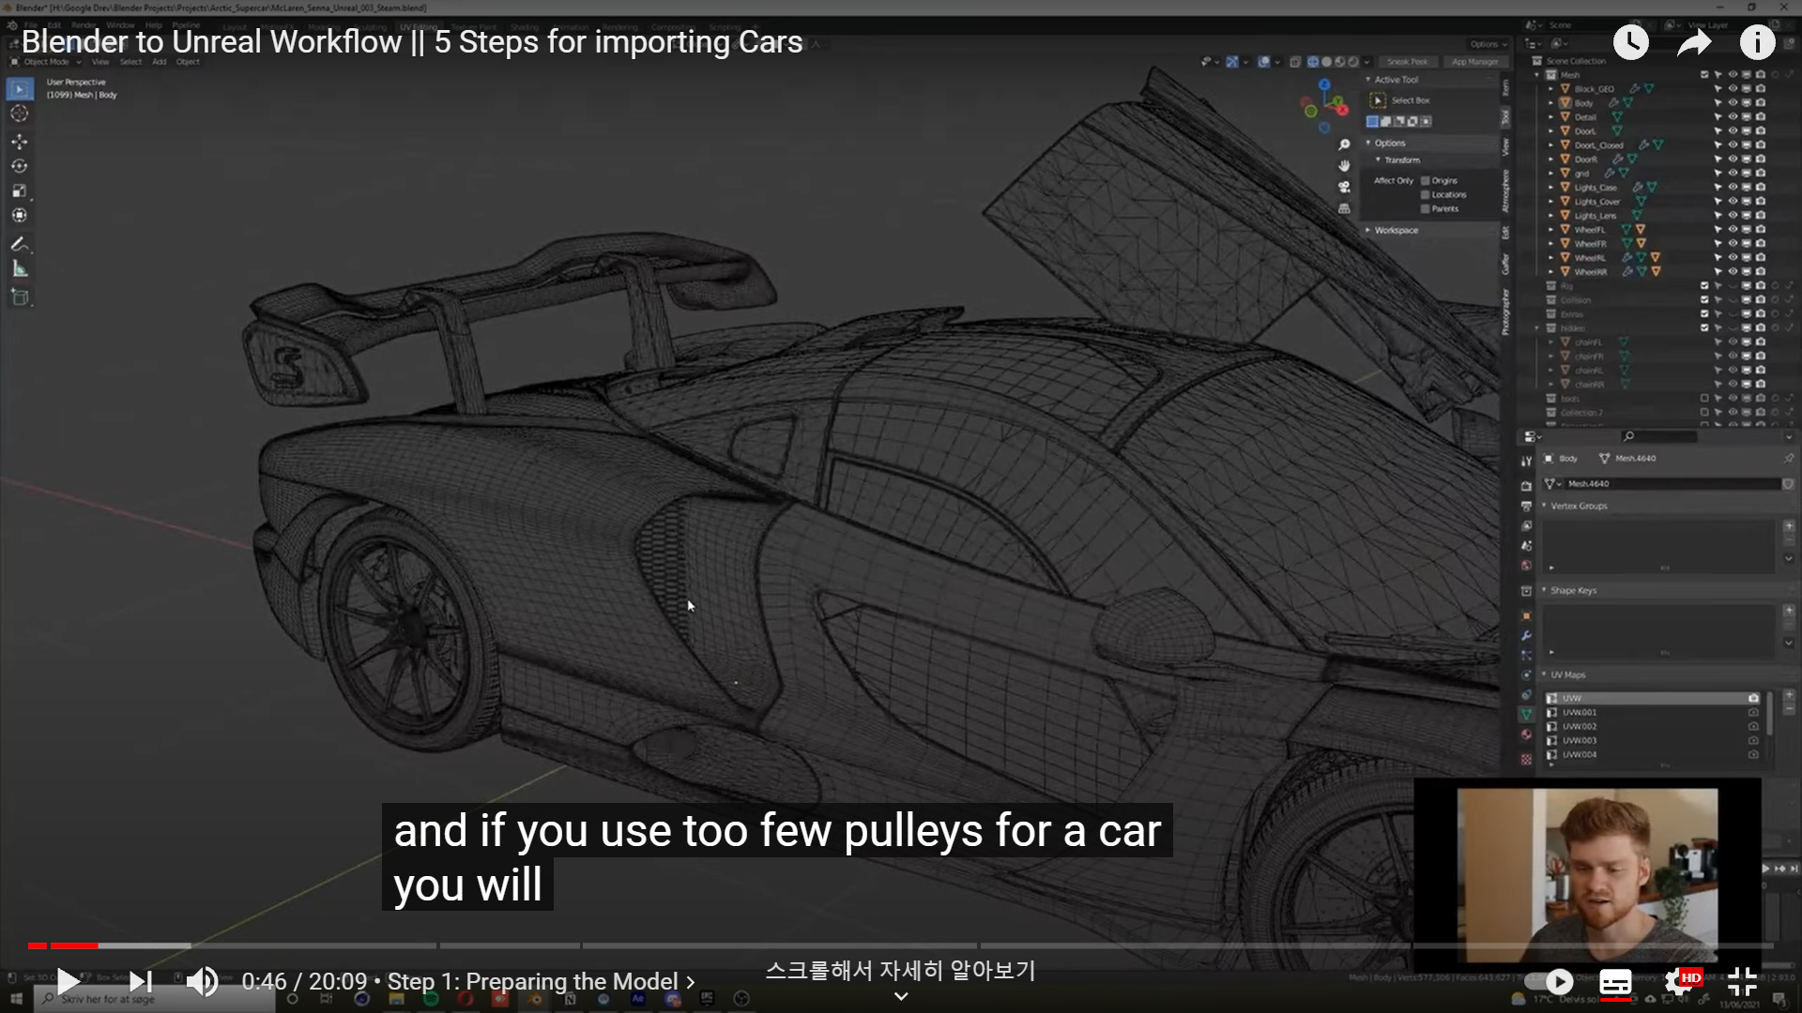Viewport: 1802px width, 1013px height.
Task: Enable the Parents checkbox under Affect Only
Action: (1426, 209)
